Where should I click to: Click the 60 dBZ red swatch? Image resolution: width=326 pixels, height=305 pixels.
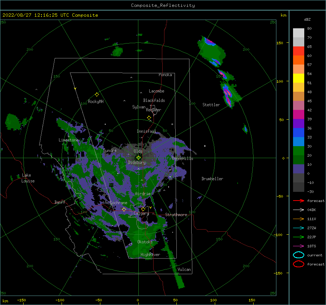[298, 51]
